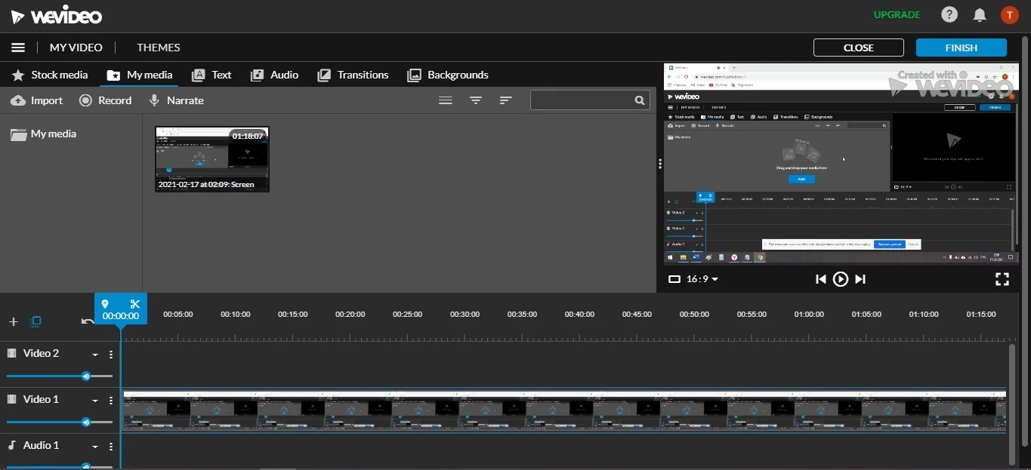Open the notifications bell
1031x470 pixels.
pos(980,14)
